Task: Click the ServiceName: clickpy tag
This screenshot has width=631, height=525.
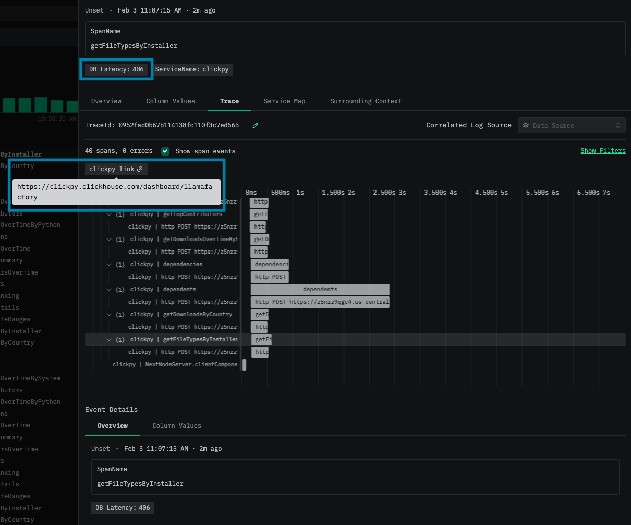Action: pyautogui.click(x=192, y=69)
